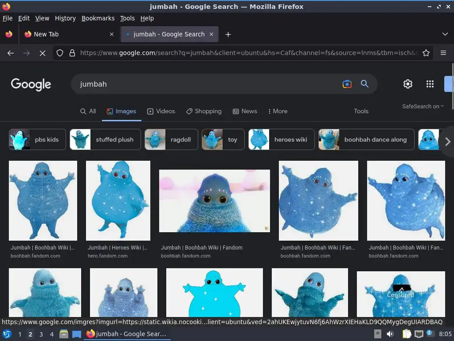454x341 pixels.
Task: Open the History menu
Action: click(65, 18)
